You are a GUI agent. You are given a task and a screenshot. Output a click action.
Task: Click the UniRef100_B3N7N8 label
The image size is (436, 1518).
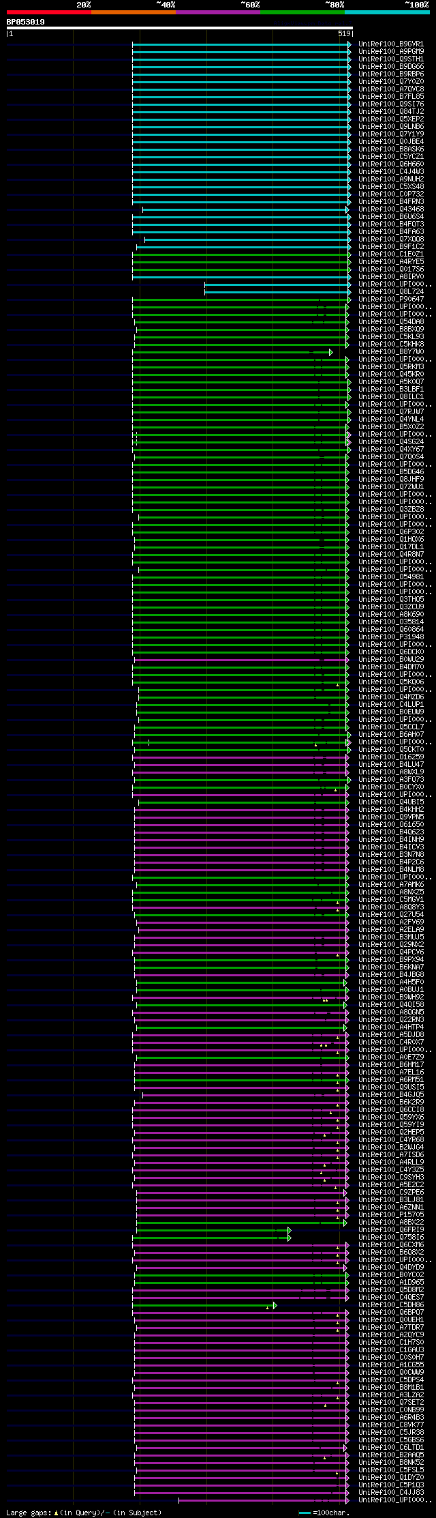[x=391, y=855]
